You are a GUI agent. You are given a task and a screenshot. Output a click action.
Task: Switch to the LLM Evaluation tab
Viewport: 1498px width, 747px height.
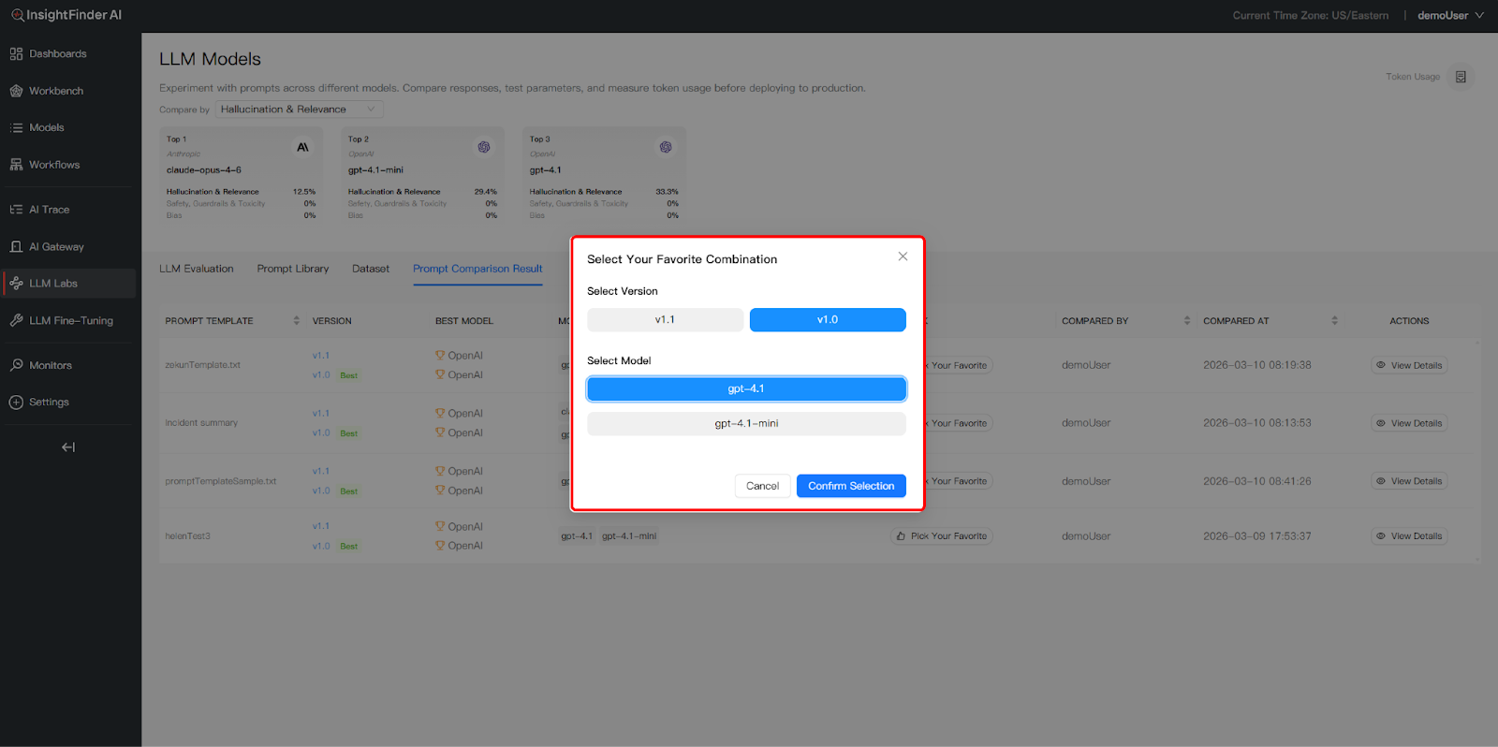pos(197,269)
